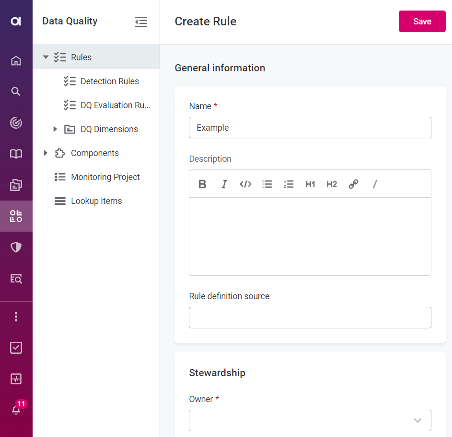Open Monitoring Project menu item
Viewport: 452px width, 437px height.
click(x=105, y=177)
